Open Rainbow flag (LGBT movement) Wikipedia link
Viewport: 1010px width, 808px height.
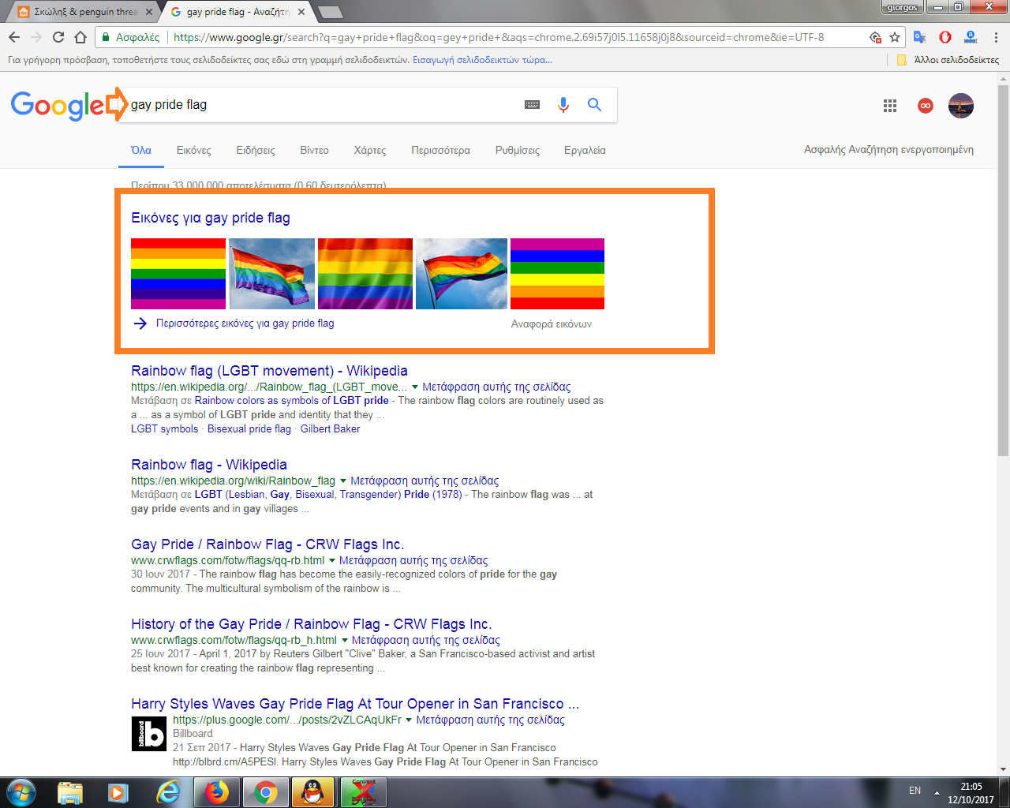269,371
